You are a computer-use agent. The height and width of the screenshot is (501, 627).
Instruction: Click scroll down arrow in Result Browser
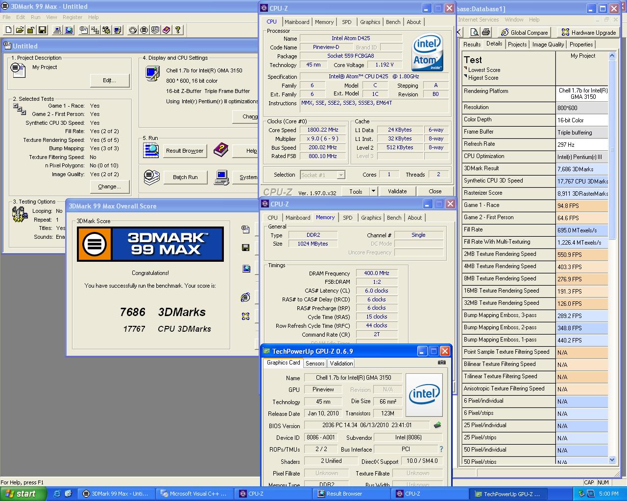[x=612, y=459]
